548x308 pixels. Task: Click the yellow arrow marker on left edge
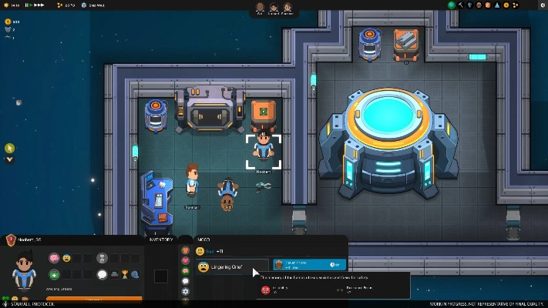[9, 148]
